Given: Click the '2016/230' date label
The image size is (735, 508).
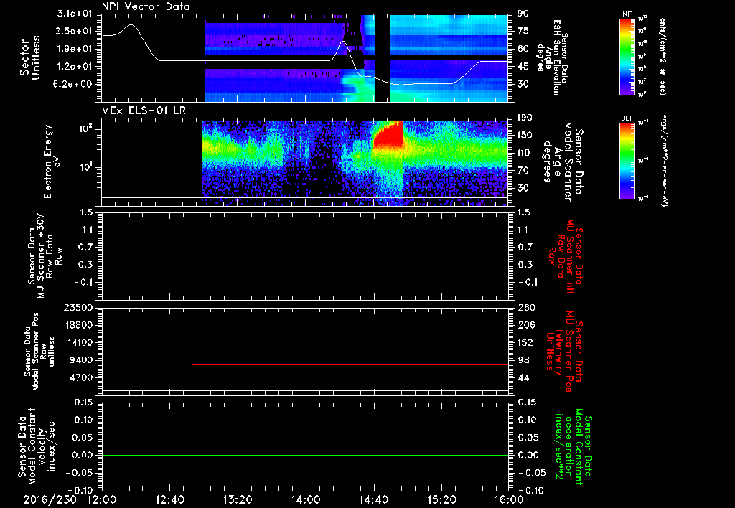Looking at the screenshot, I should point(50,500).
